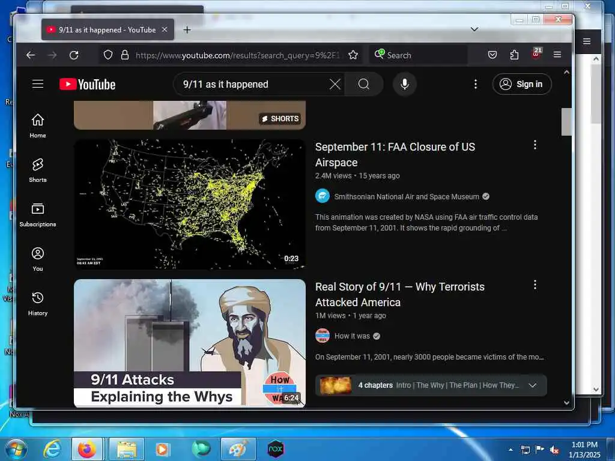Select the 9/11 as it happened tab
The height and width of the screenshot is (461, 615).
point(108,29)
